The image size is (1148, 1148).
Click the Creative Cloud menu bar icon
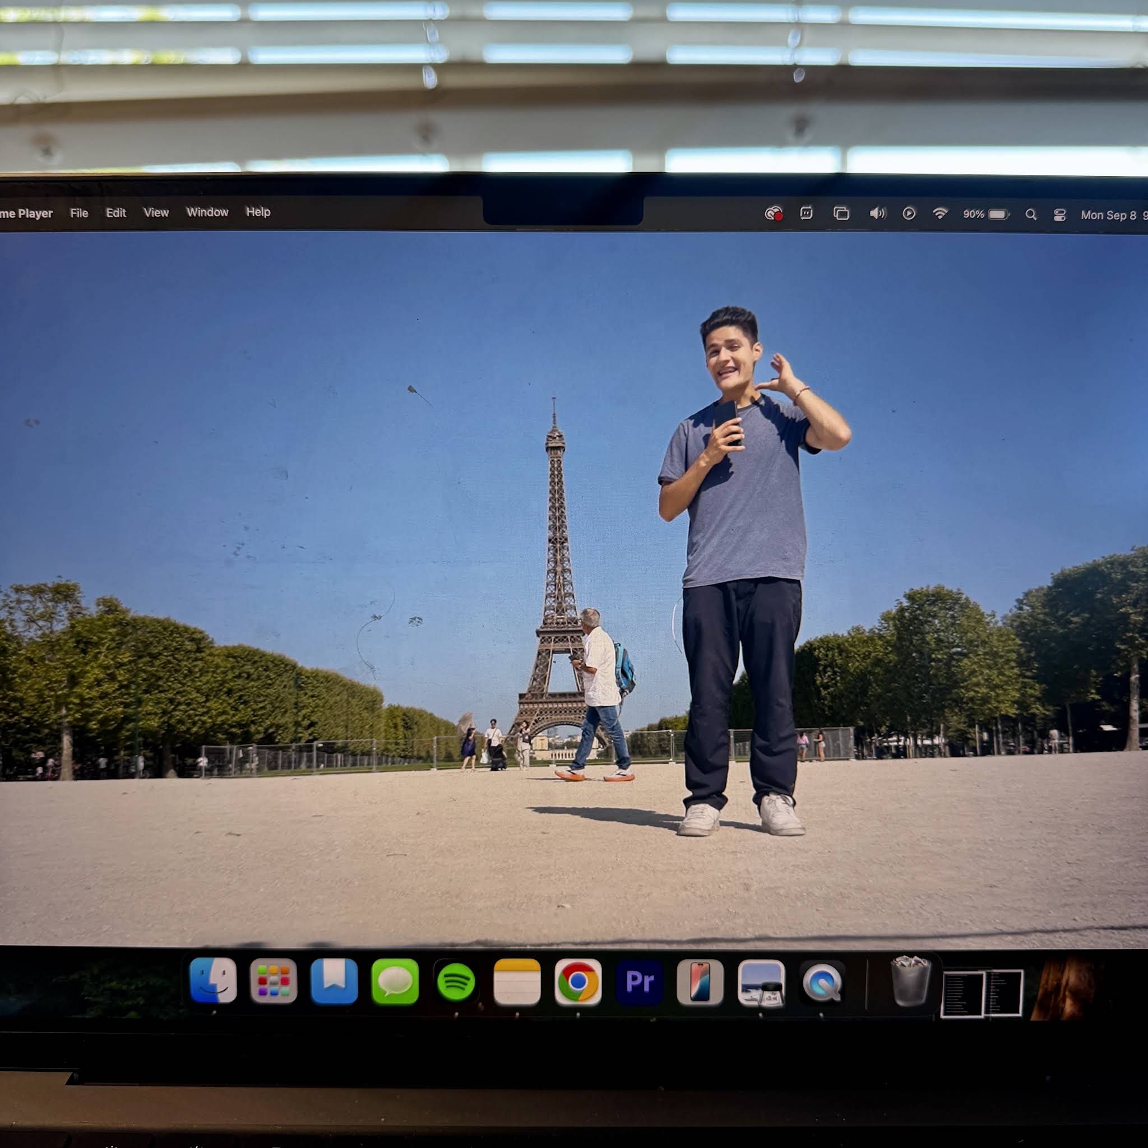click(x=773, y=214)
